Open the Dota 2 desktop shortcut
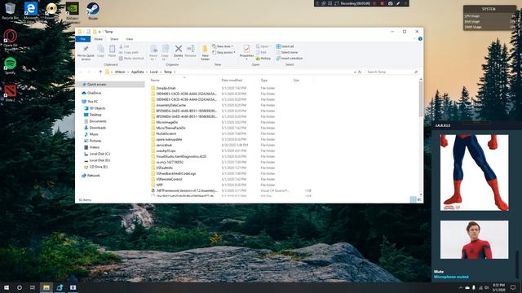 tap(11, 93)
